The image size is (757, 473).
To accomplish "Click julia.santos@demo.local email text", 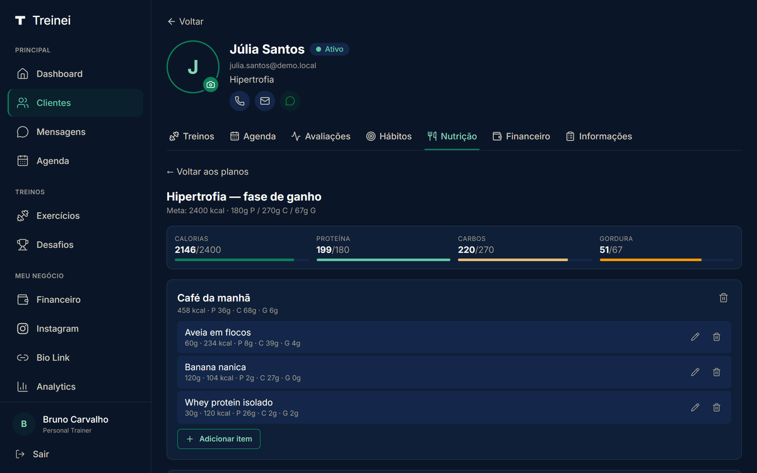I will 273,66.
